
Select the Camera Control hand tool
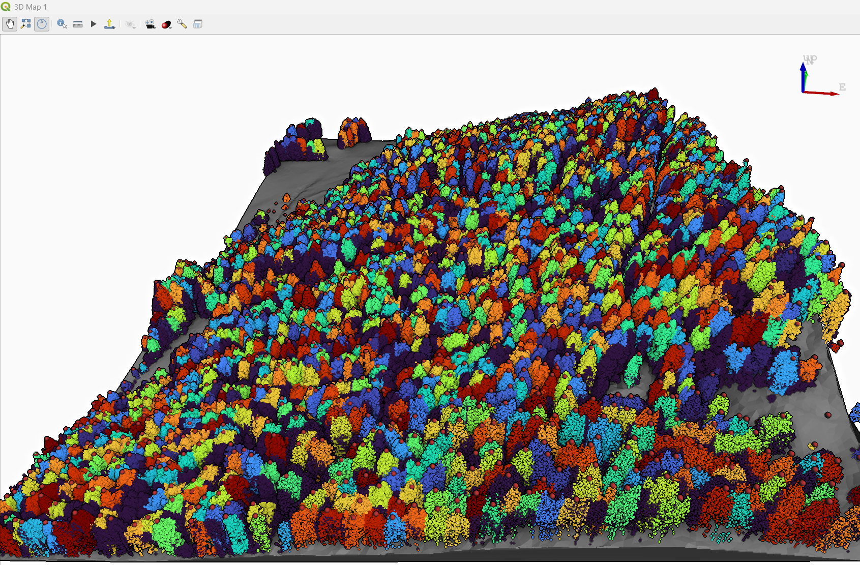click(10, 24)
